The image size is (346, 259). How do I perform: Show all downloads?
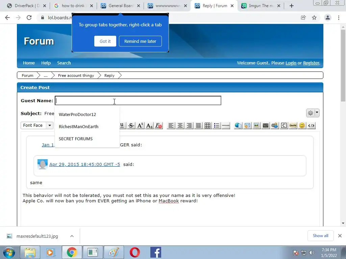point(320,236)
